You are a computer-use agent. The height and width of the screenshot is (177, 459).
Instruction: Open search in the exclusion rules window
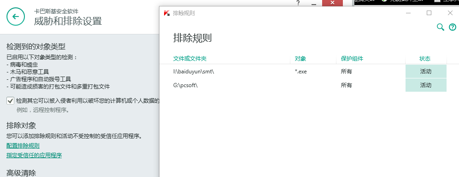coord(441,28)
